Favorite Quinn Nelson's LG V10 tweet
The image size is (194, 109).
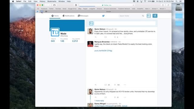[115, 97]
